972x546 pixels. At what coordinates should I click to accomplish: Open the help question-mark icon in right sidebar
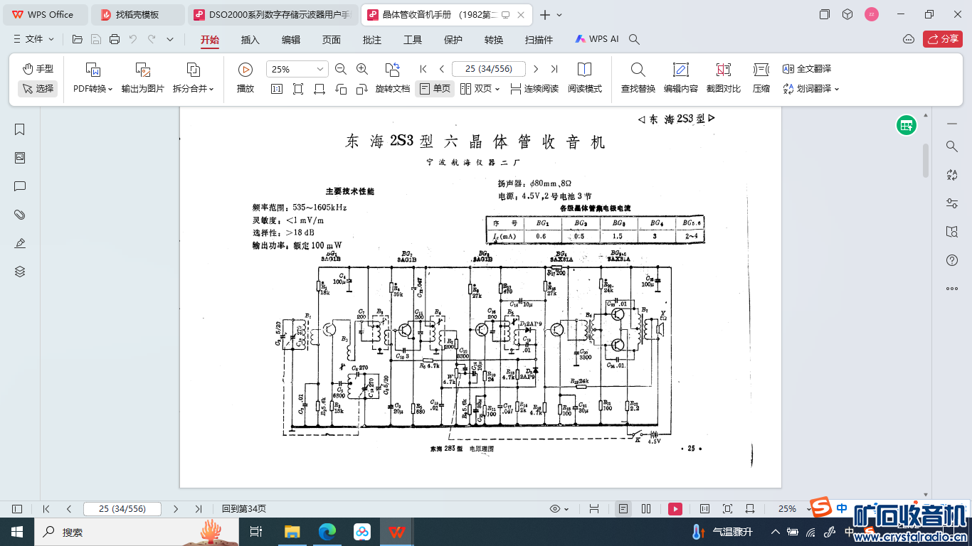(x=952, y=260)
